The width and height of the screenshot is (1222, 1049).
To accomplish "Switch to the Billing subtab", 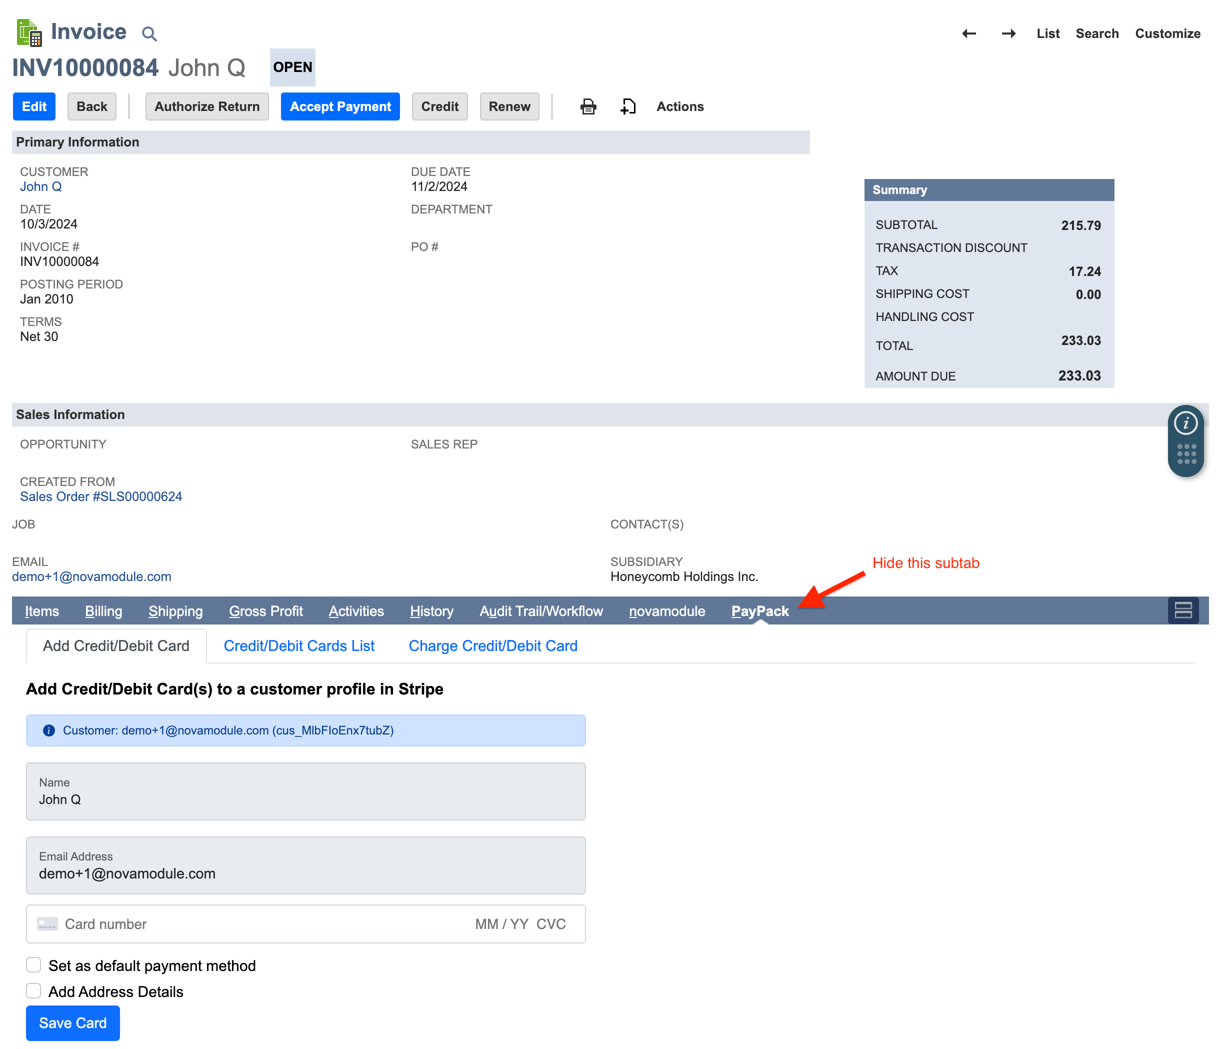I will pyautogui.click(x=104, y=611).
